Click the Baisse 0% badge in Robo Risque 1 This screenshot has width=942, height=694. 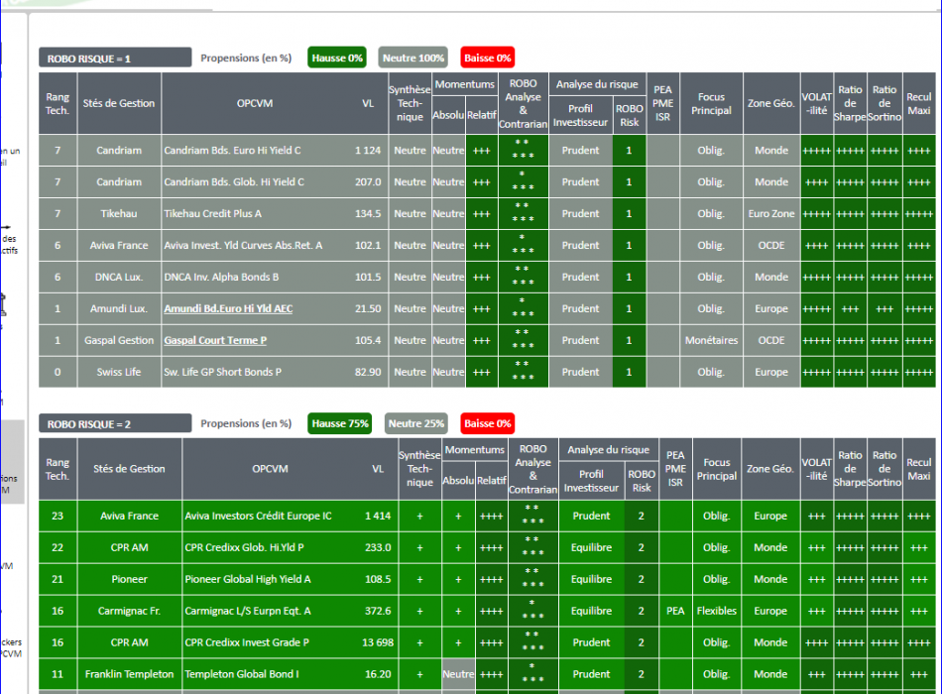(487, 58)
